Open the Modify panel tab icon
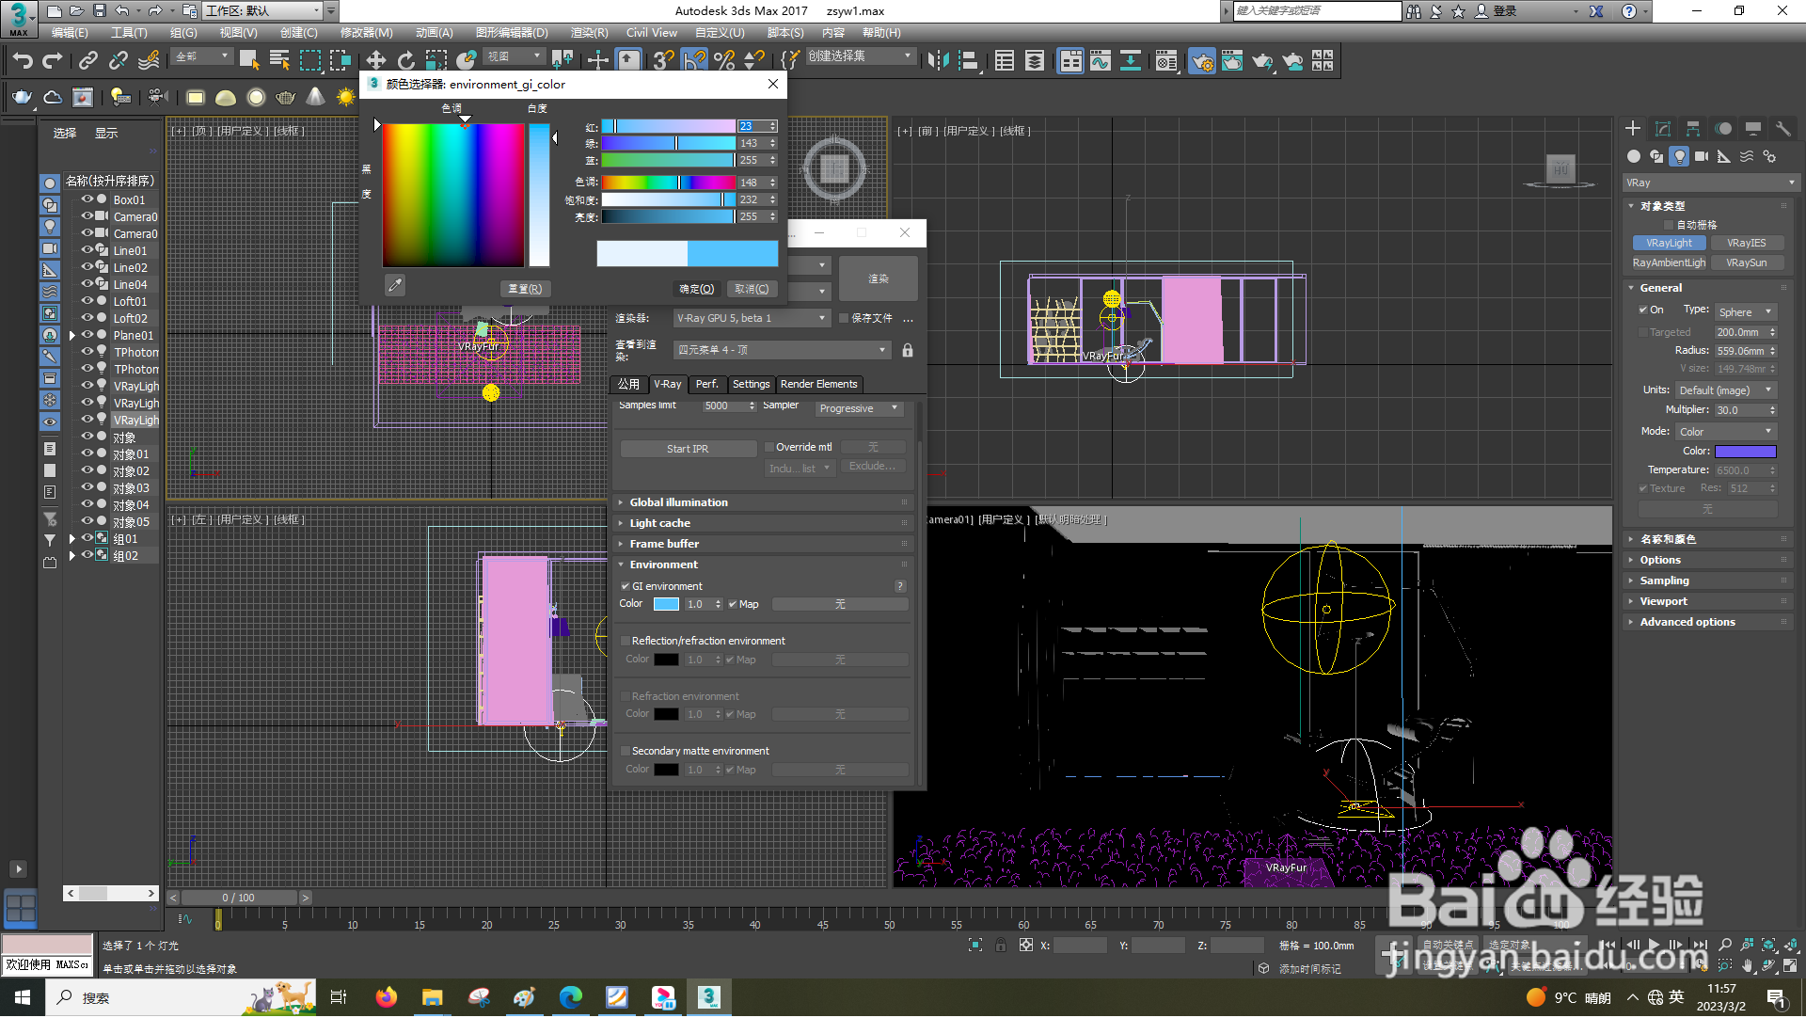The width and height of the screenshot is (1806, 1018). [x=1663, y=129]
